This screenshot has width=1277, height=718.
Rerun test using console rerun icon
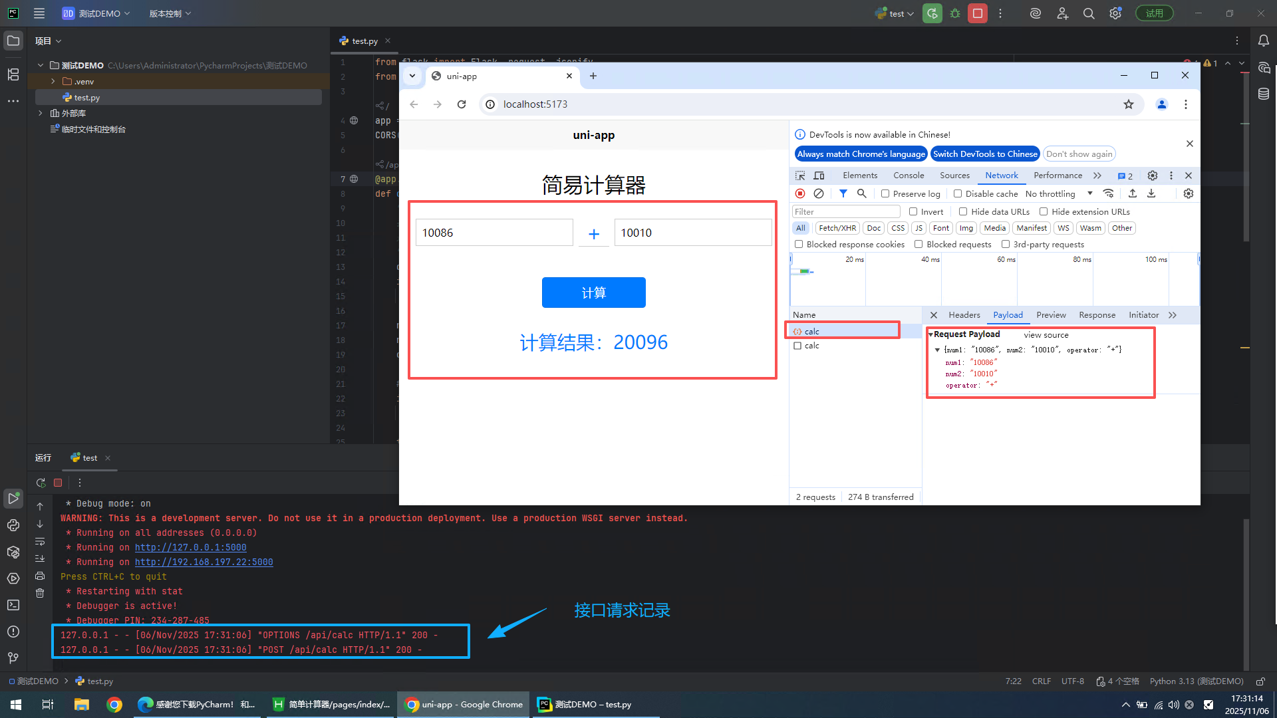tap(41, 483)
